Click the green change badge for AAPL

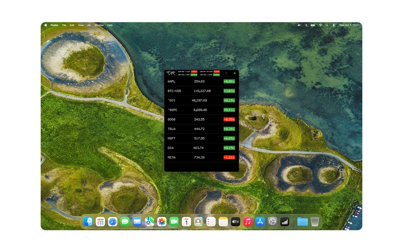[229, 82]
